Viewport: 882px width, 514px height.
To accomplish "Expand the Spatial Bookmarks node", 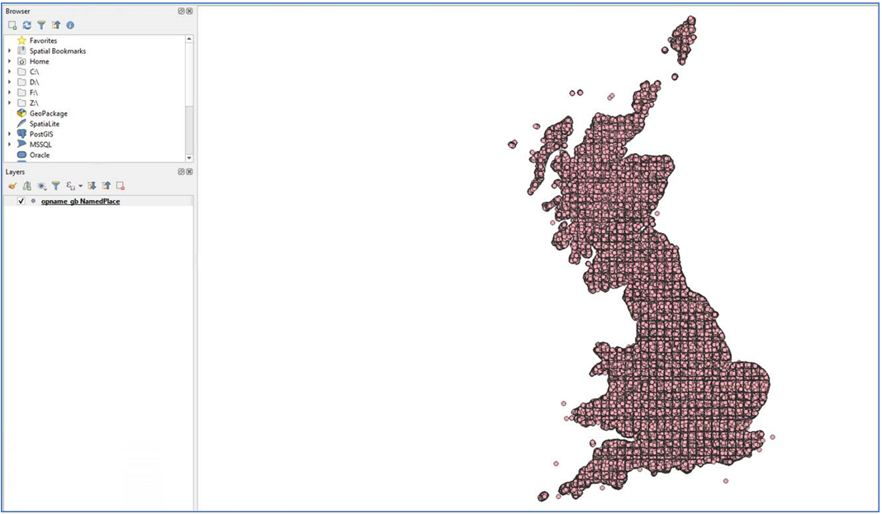I will (9, 50).
